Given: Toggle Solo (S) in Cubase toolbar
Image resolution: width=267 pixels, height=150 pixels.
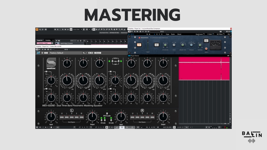Looking at the screenshot, I should click(58, 29).
